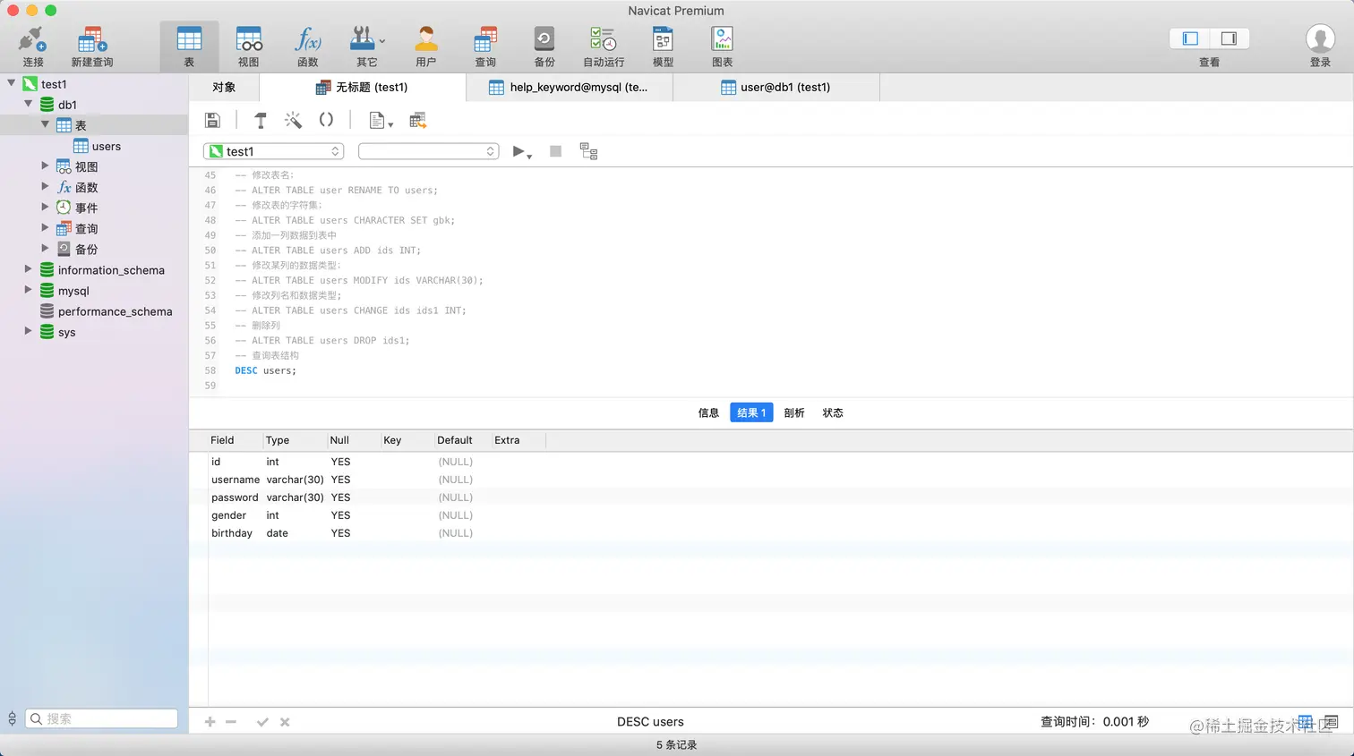This screenshot has height=756, width=1354.
Task: Collapse the test1 connection tree node
Action: click(x=12, y=83)
